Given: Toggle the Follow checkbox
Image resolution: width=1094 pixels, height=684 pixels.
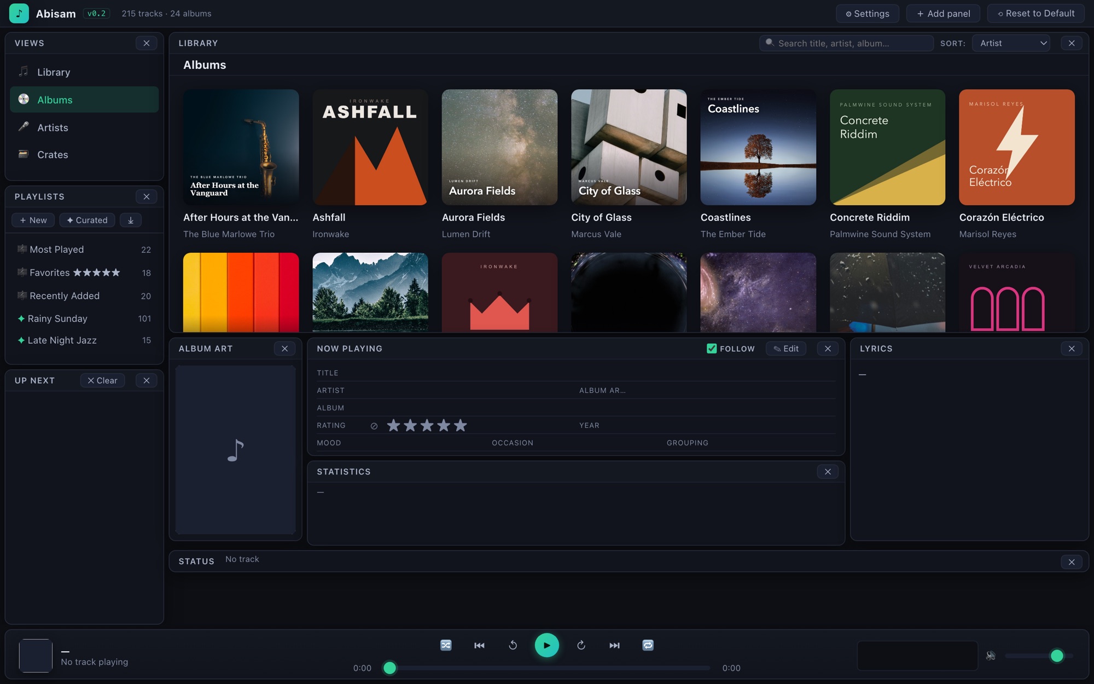Looking at the screenshot, I should [x=712, y=349].
